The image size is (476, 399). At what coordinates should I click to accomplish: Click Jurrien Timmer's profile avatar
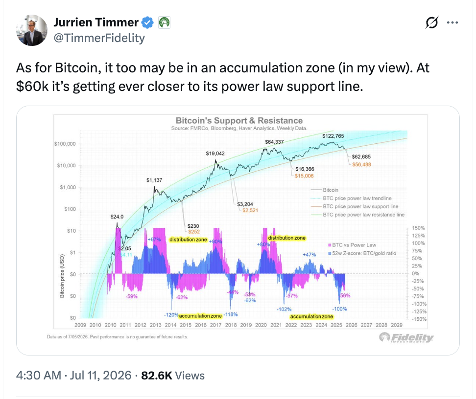coord(31,30)
